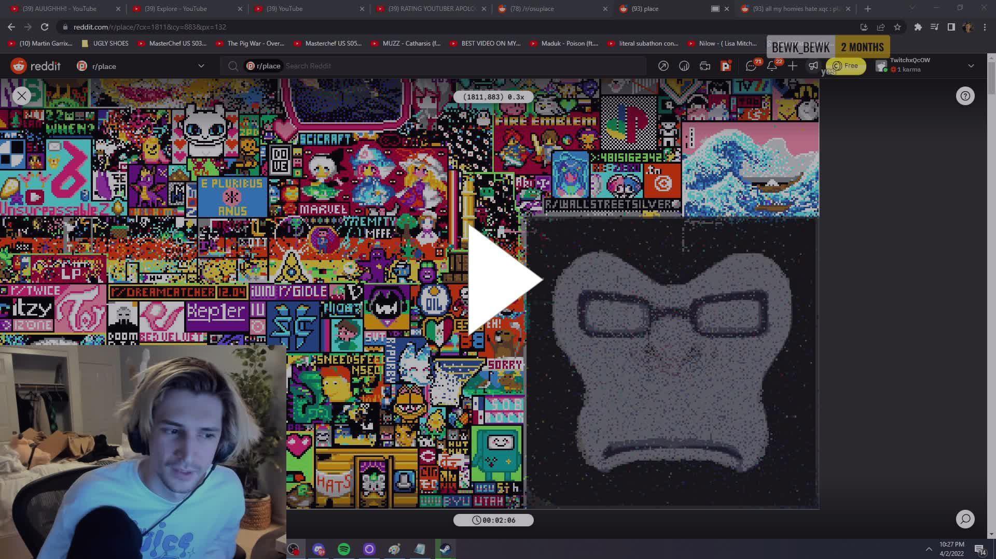
Task: Open the r/place community dropdown
Action: pyautogui.click(x=141, y=66)
